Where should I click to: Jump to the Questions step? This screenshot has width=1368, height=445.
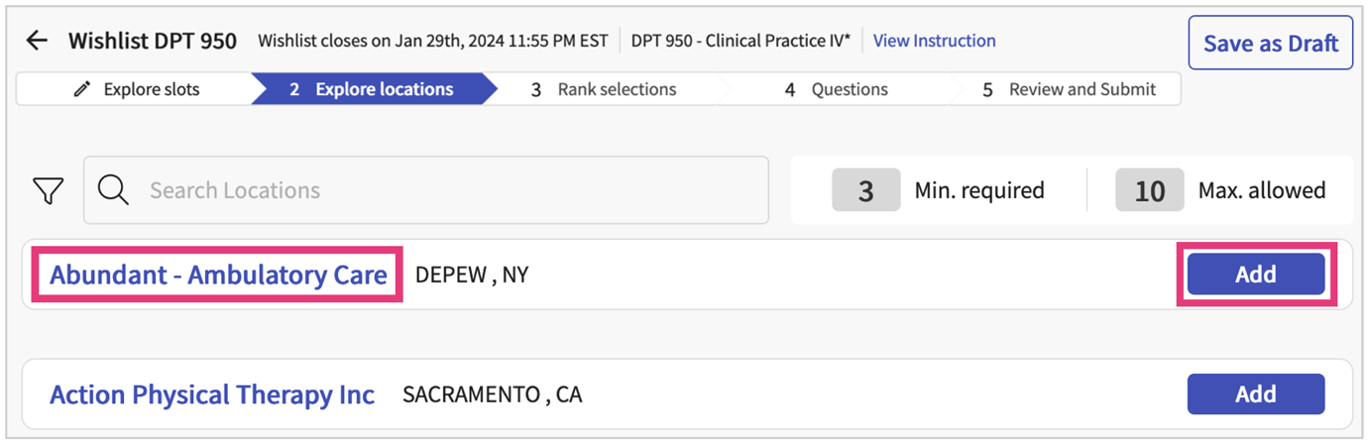tap(838, 89)
